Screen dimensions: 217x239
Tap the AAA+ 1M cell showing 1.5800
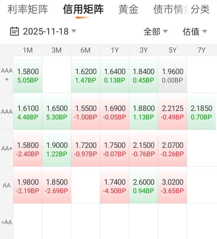coord(28,75)
